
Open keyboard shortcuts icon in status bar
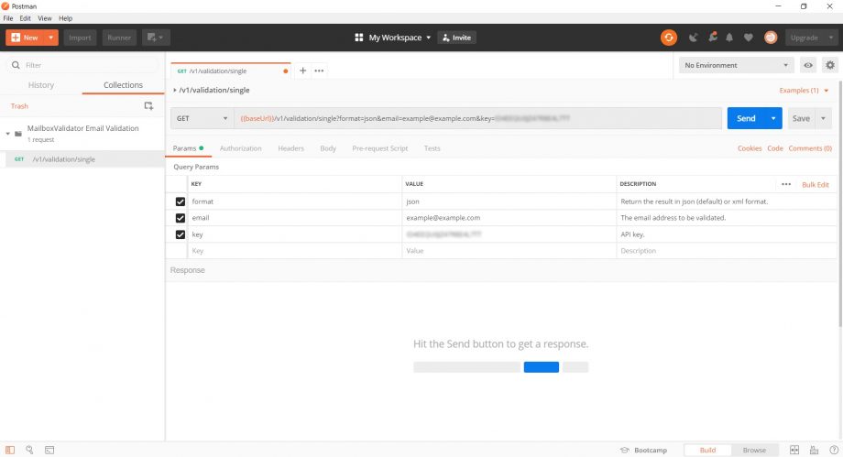[814, 450]
